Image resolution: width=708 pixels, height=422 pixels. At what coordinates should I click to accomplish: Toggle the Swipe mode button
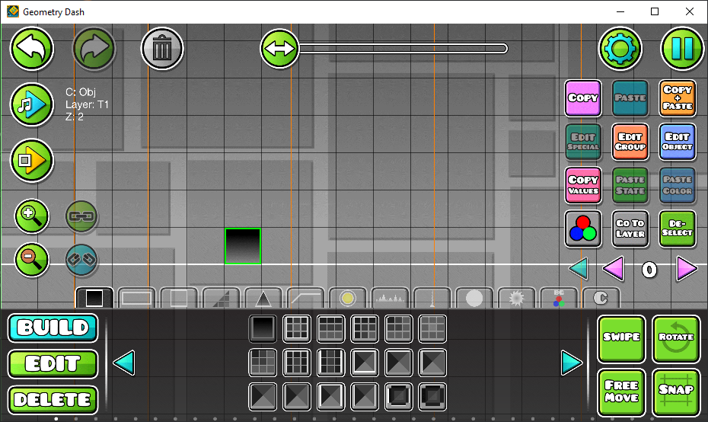click(x=622, y=339)
